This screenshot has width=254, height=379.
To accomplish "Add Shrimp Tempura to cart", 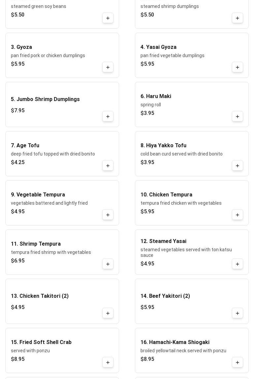I will 108,264.
